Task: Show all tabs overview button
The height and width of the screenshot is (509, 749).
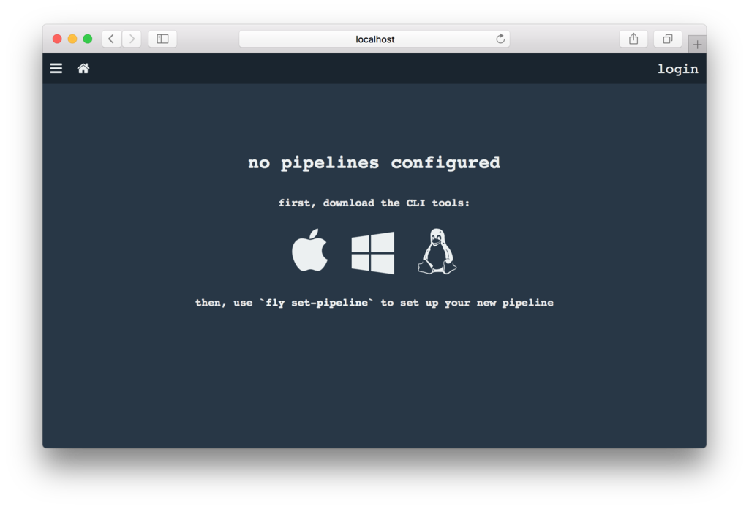Action: click(668, 39)
